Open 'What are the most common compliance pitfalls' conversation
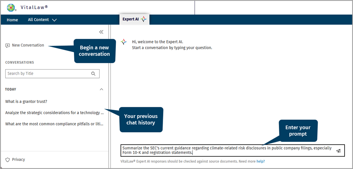 (54, 124)
